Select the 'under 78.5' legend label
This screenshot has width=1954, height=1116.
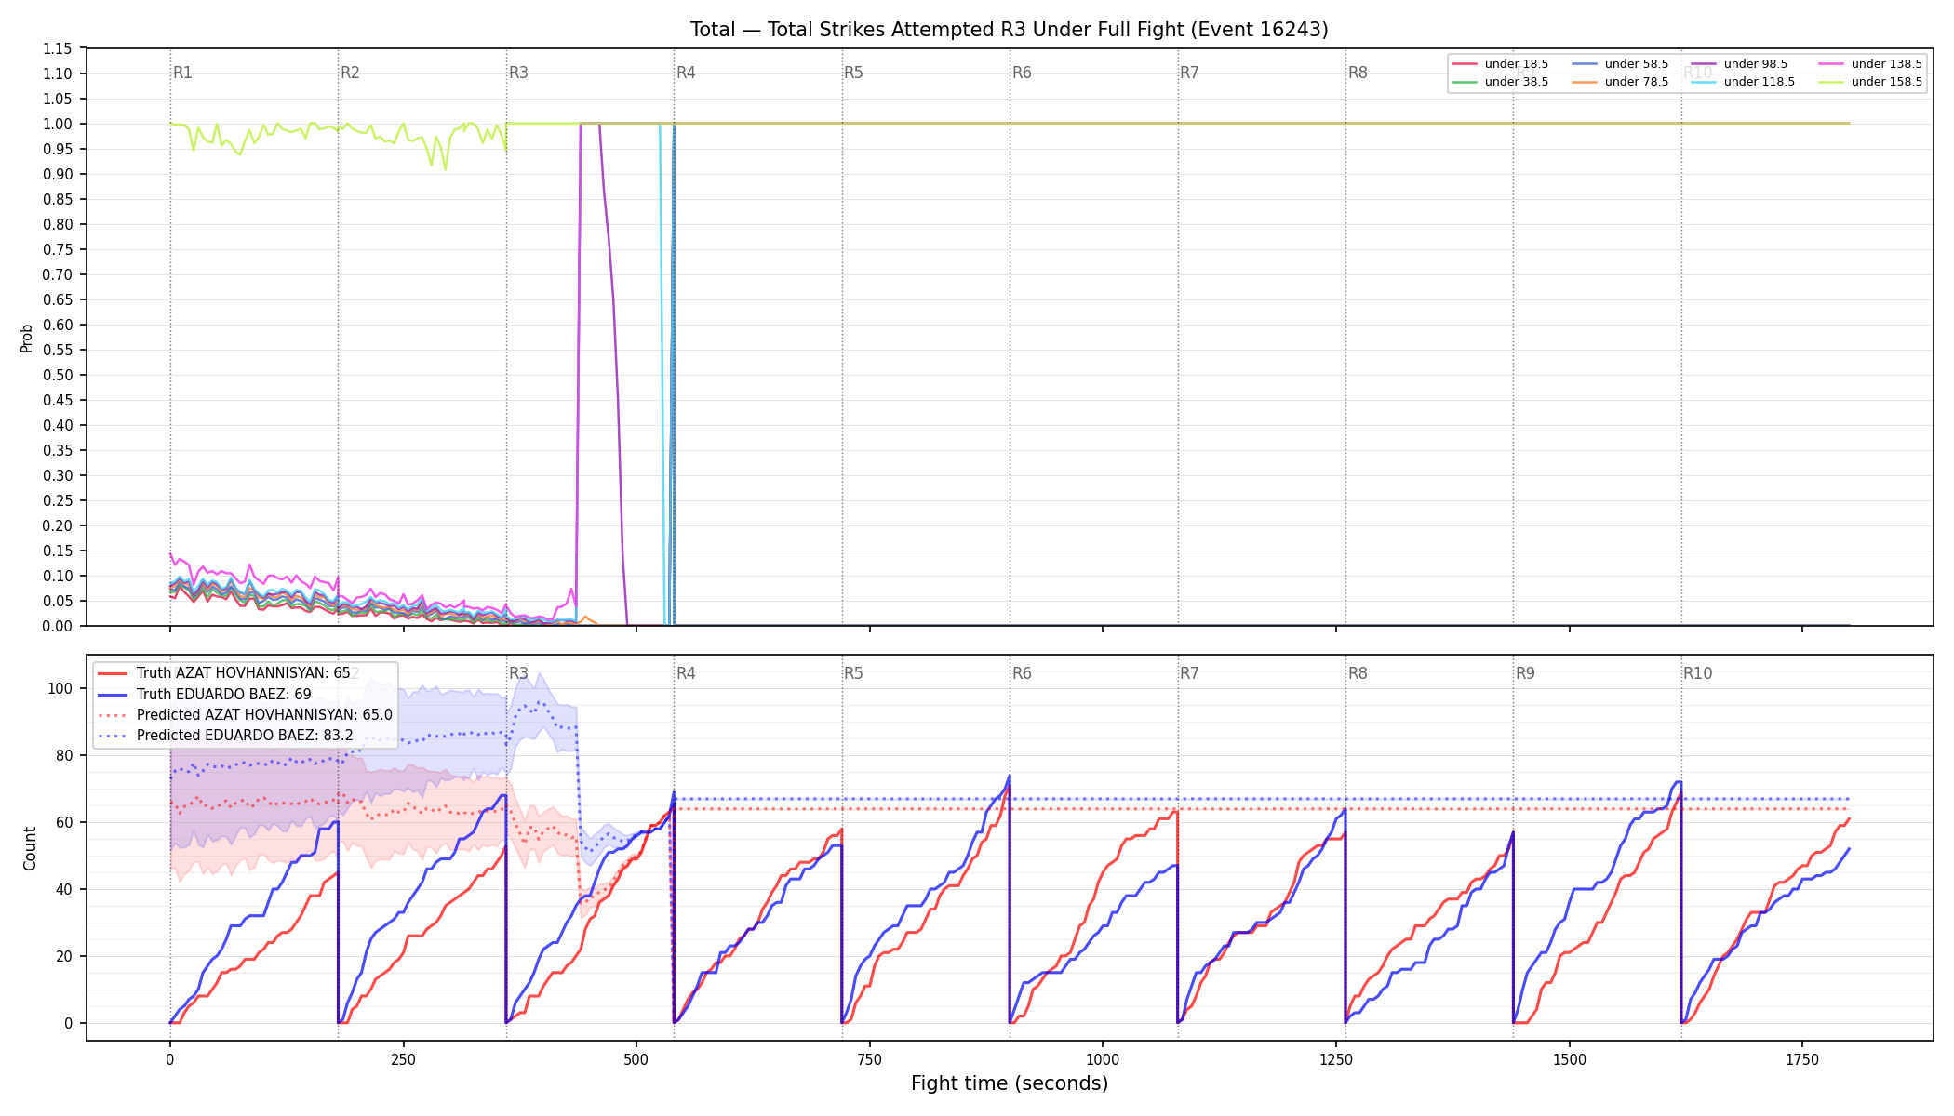1637,82
